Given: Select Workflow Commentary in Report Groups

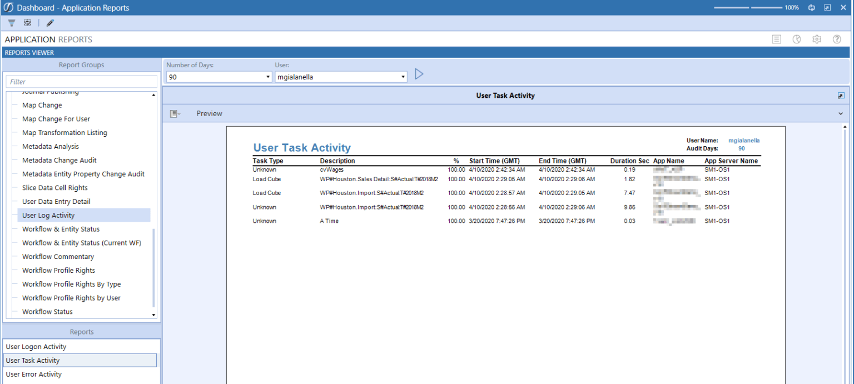Looking at the screenshot, I should pyautogui.click(x=58, y=256).
